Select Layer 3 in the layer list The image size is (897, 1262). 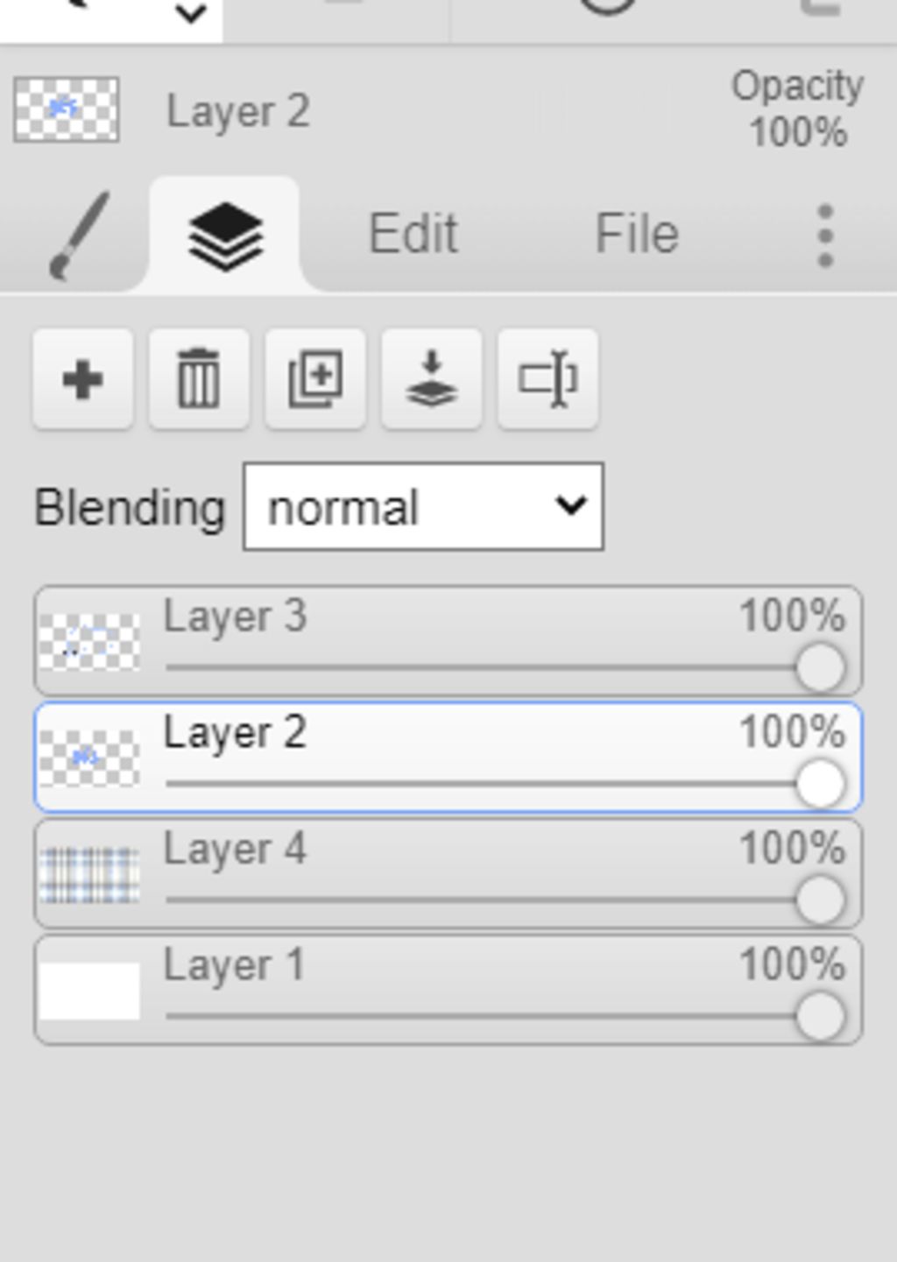pos(448,641)
